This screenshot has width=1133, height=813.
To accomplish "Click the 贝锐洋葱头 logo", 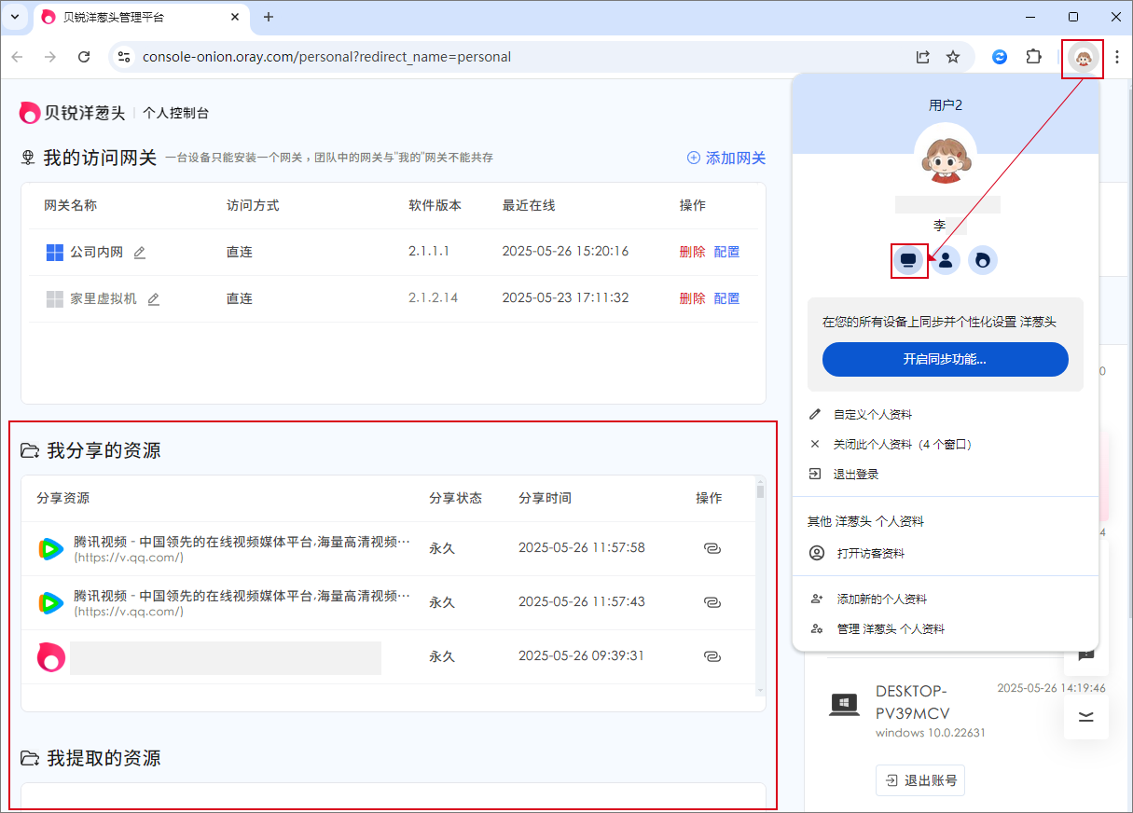I will (72, 113).
